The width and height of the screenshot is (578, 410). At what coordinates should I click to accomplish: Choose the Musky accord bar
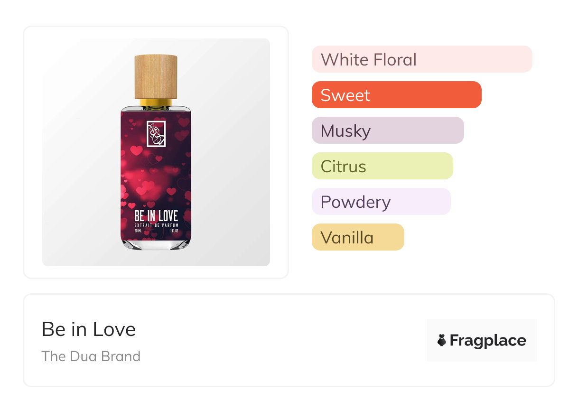tap(387, 130)
